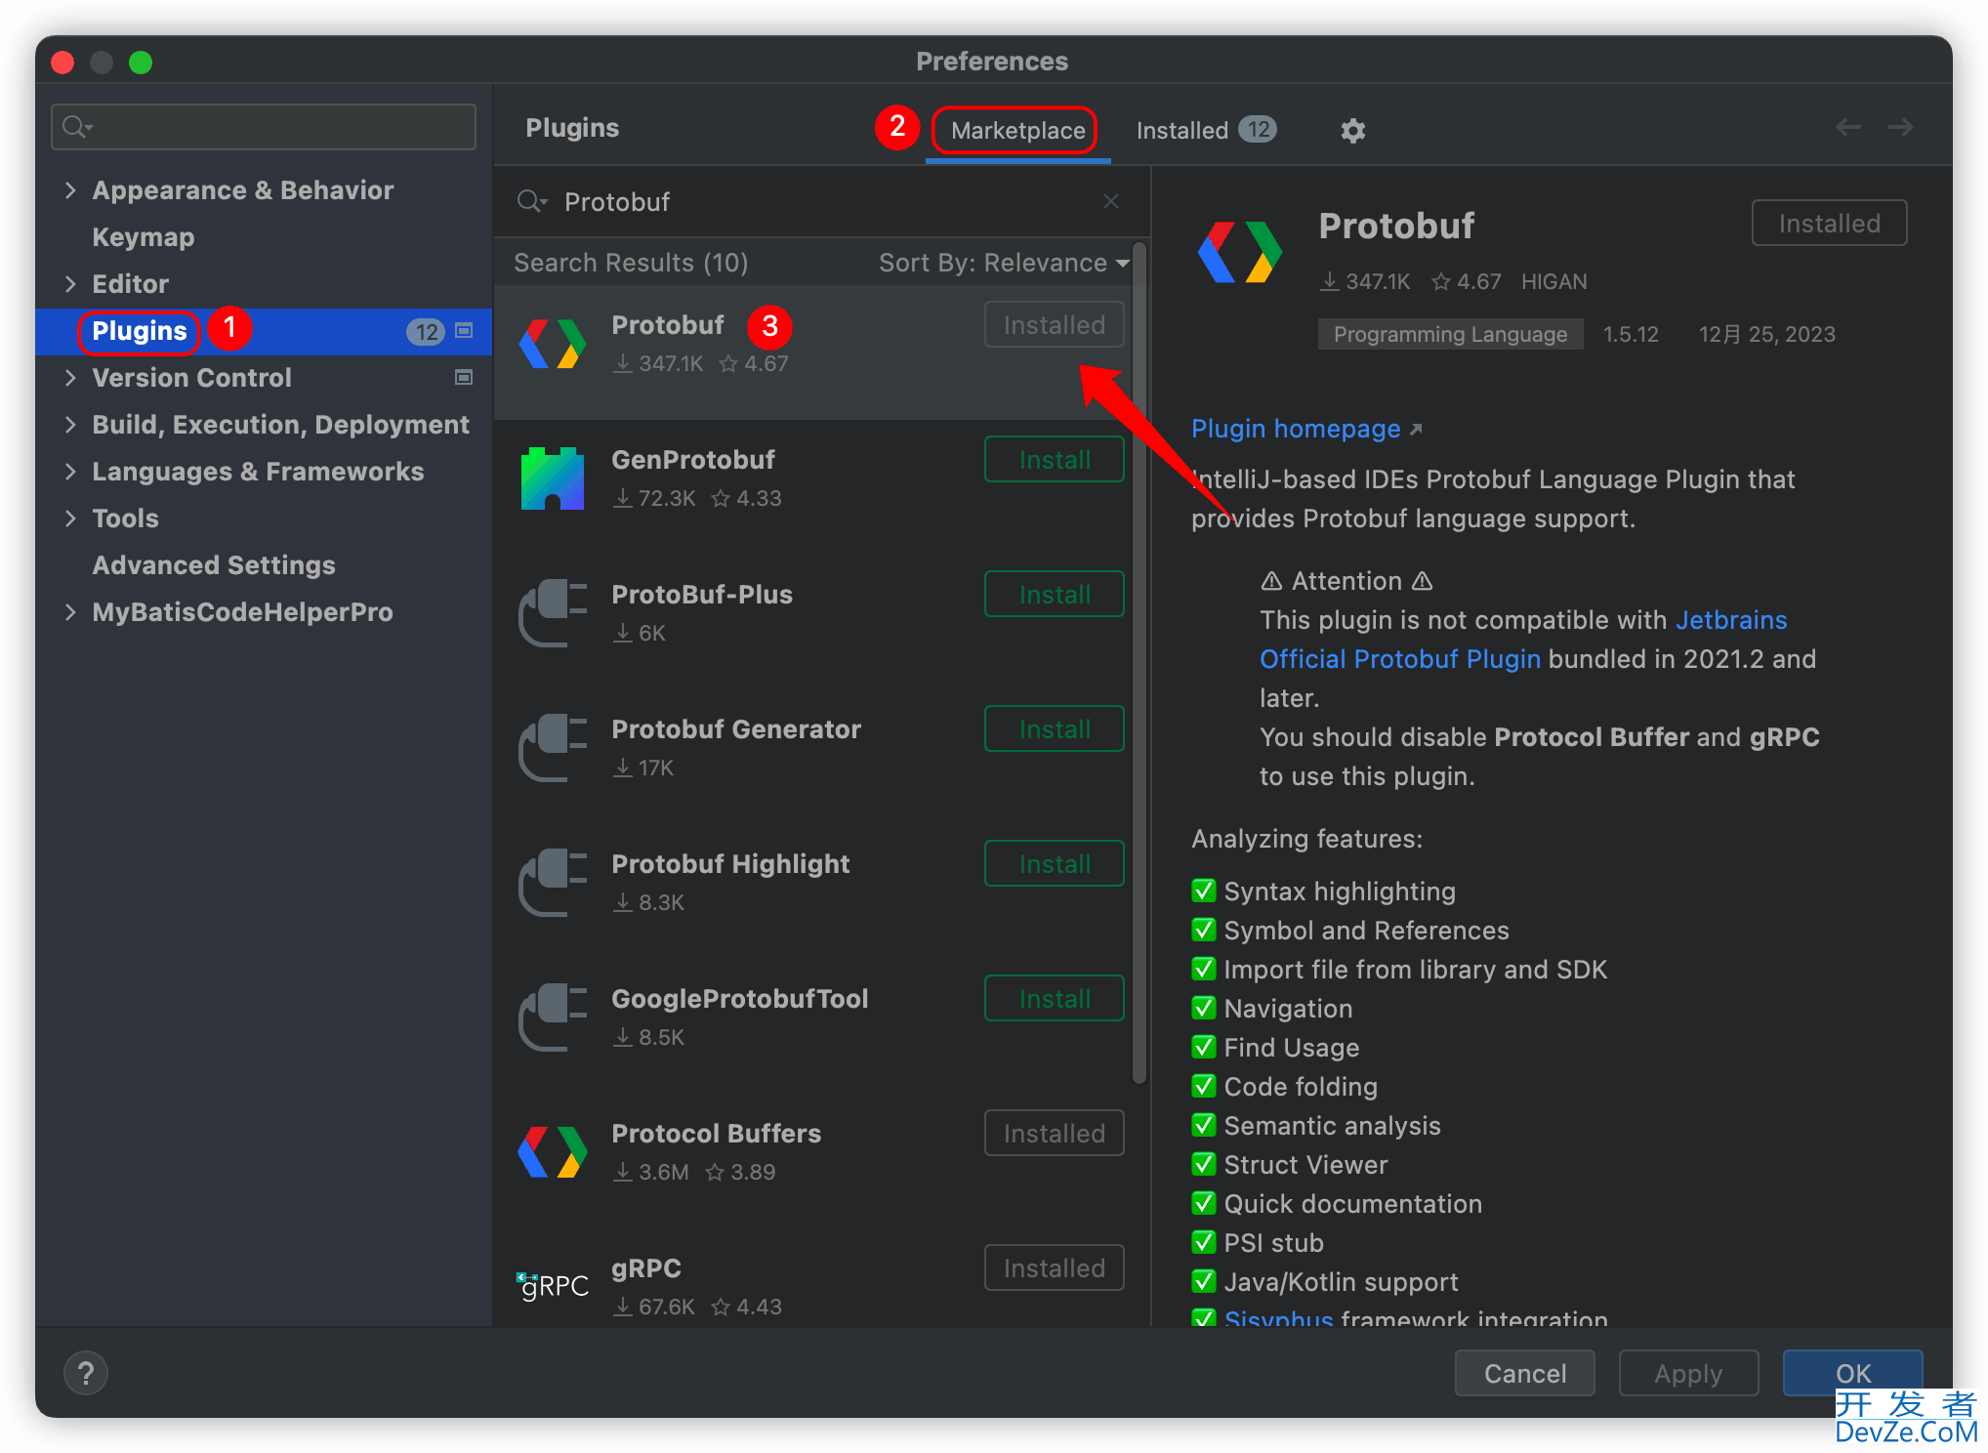Screen dimensions: 1988x1453
Task: Click the version number 1.5.12
Action: [x=1631, y=334]
